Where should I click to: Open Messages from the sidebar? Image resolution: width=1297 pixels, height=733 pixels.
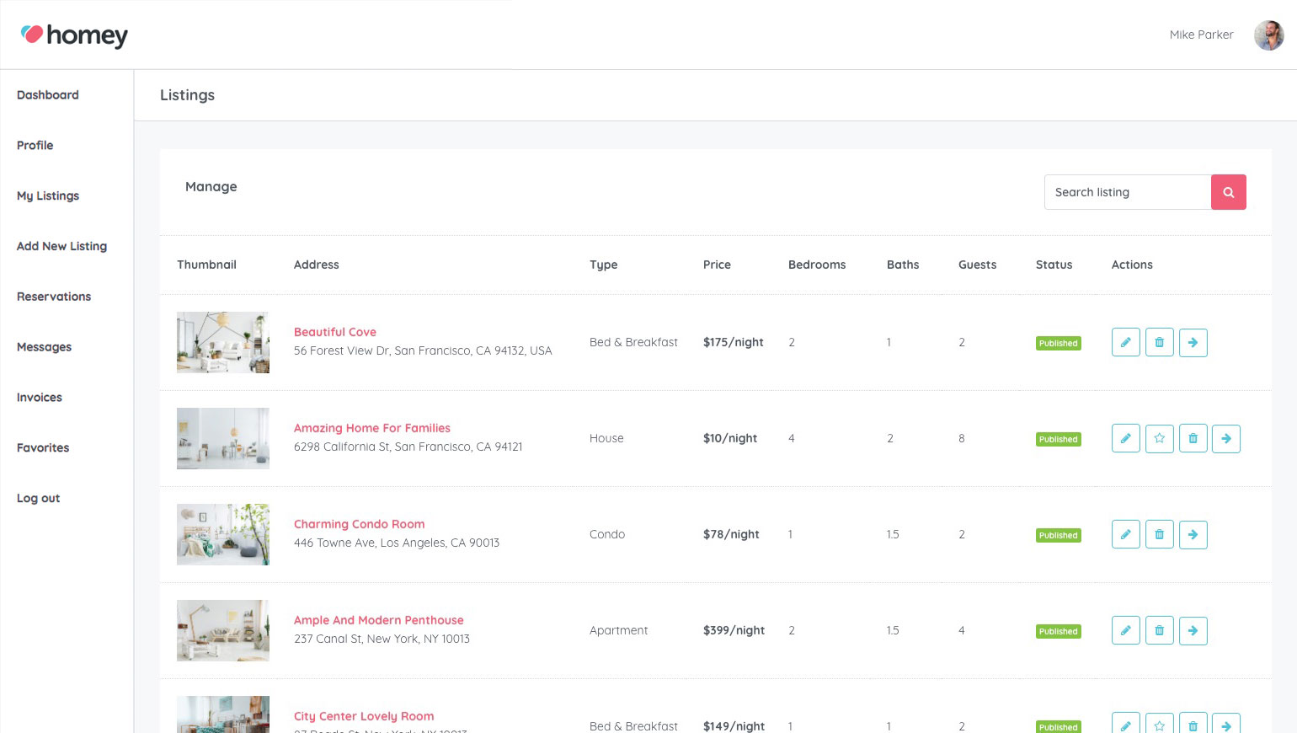[x=44, y=347]
